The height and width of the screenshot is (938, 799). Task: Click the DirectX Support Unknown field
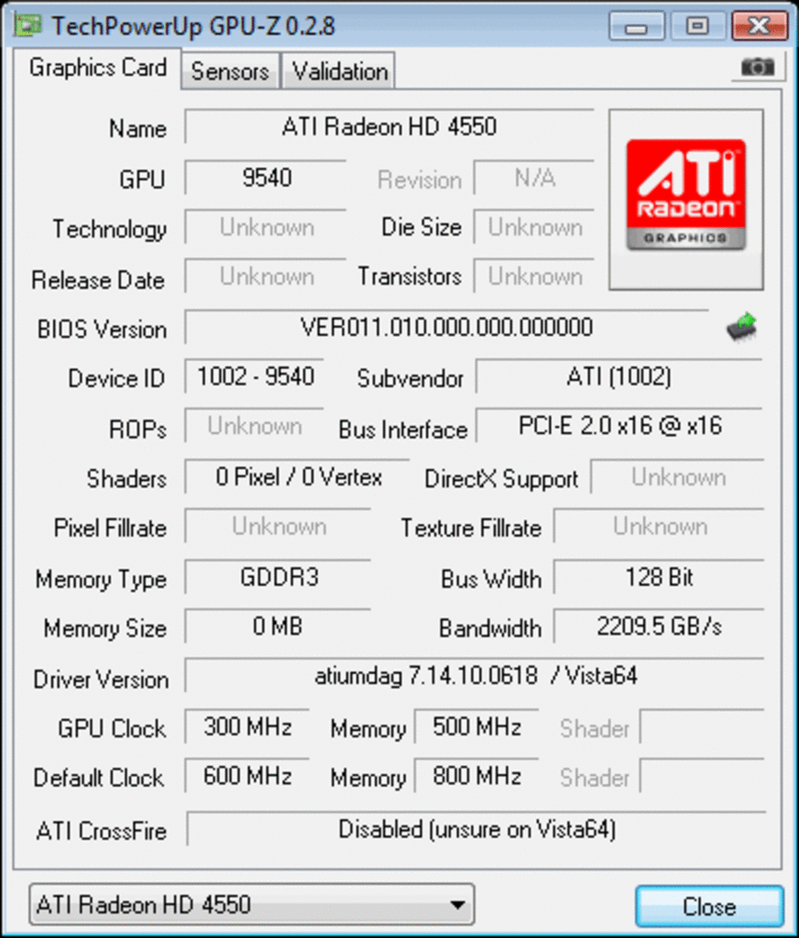tap(677, 477)
